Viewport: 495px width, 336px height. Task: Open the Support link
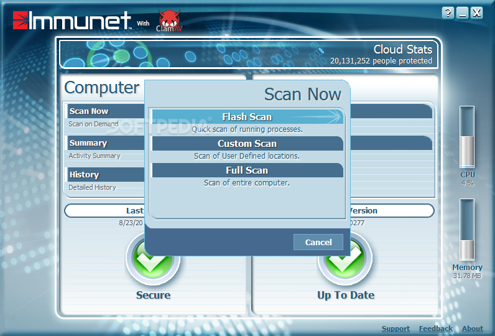pos(396,329)
